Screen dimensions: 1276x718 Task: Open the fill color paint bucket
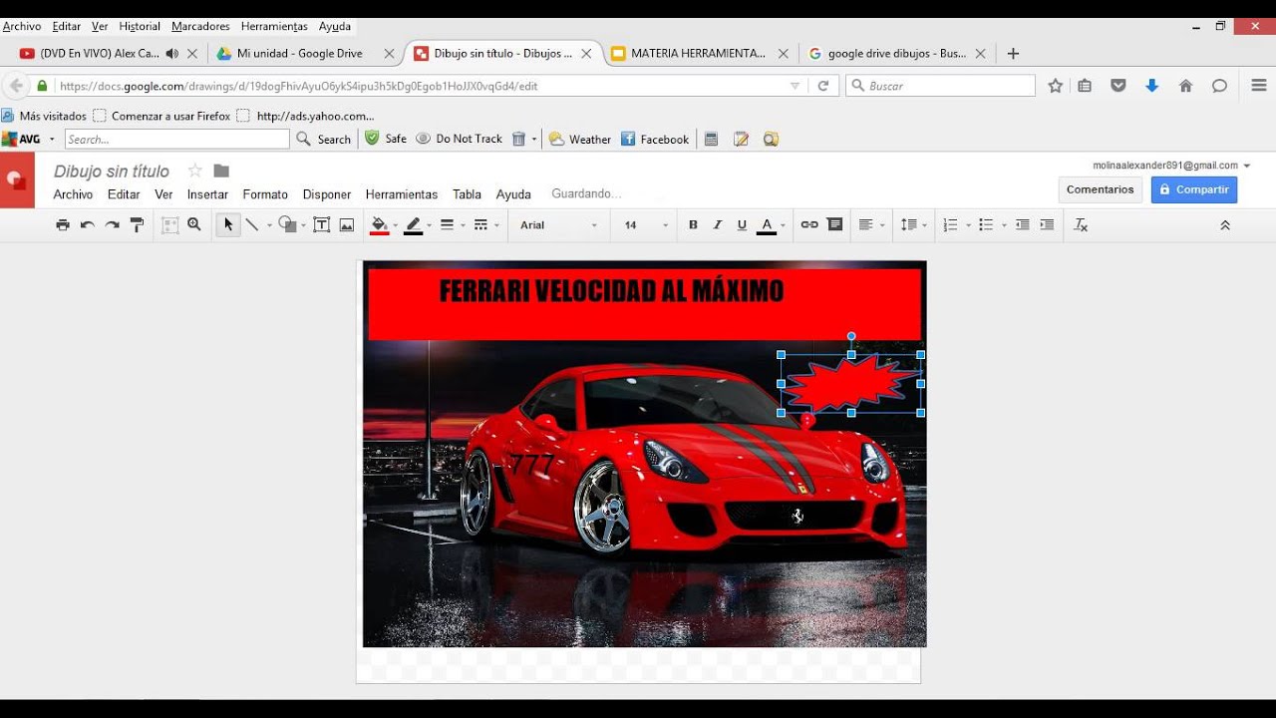coord(379,225)
